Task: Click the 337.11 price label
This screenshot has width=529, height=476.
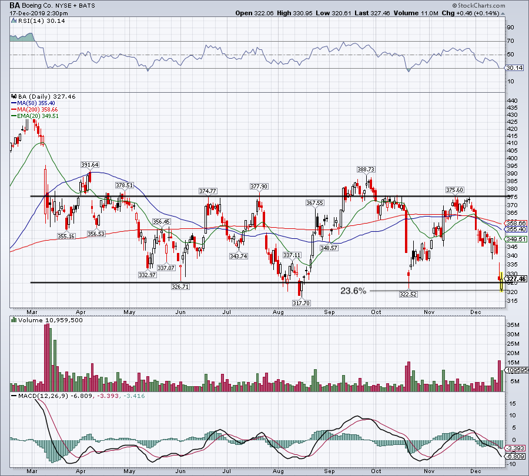Action: (292, 255)
